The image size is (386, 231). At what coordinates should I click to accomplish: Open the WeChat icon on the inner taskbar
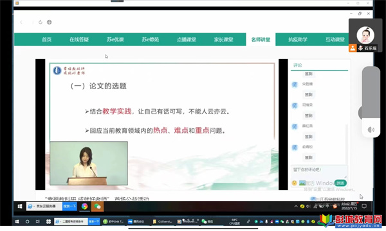pyautogui.click(x=98, y=207)
